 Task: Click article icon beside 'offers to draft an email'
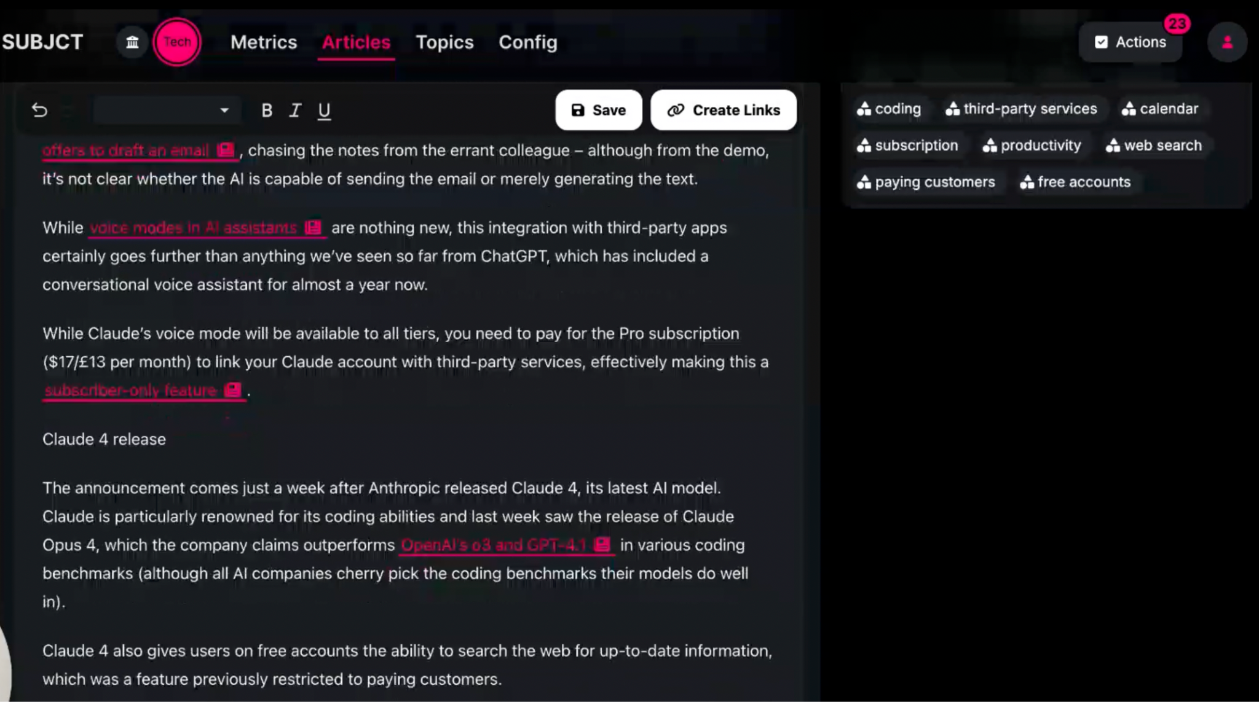[x=226, y=150]
